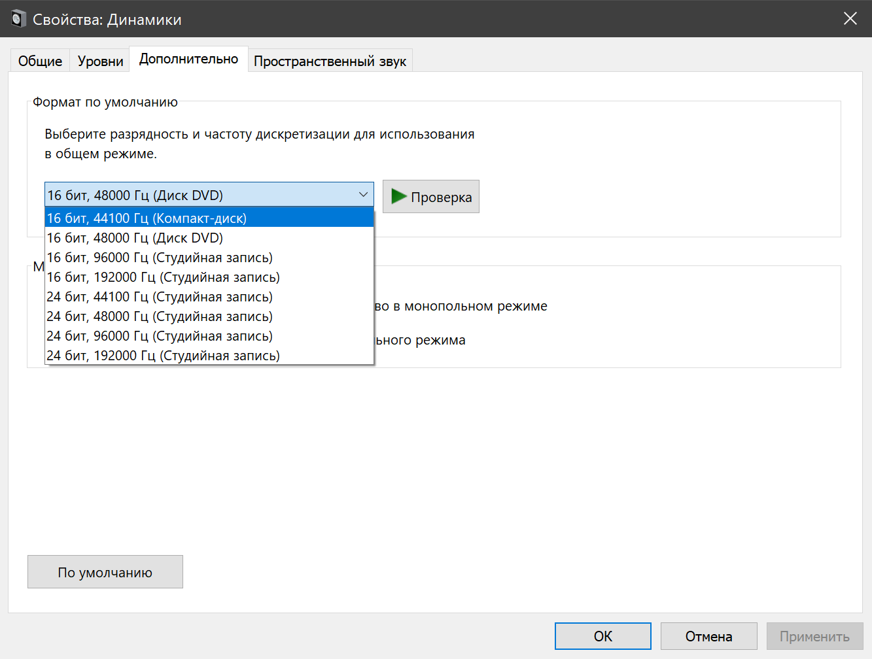
Task: Close the speaker properties window
Action: [850, 18]
